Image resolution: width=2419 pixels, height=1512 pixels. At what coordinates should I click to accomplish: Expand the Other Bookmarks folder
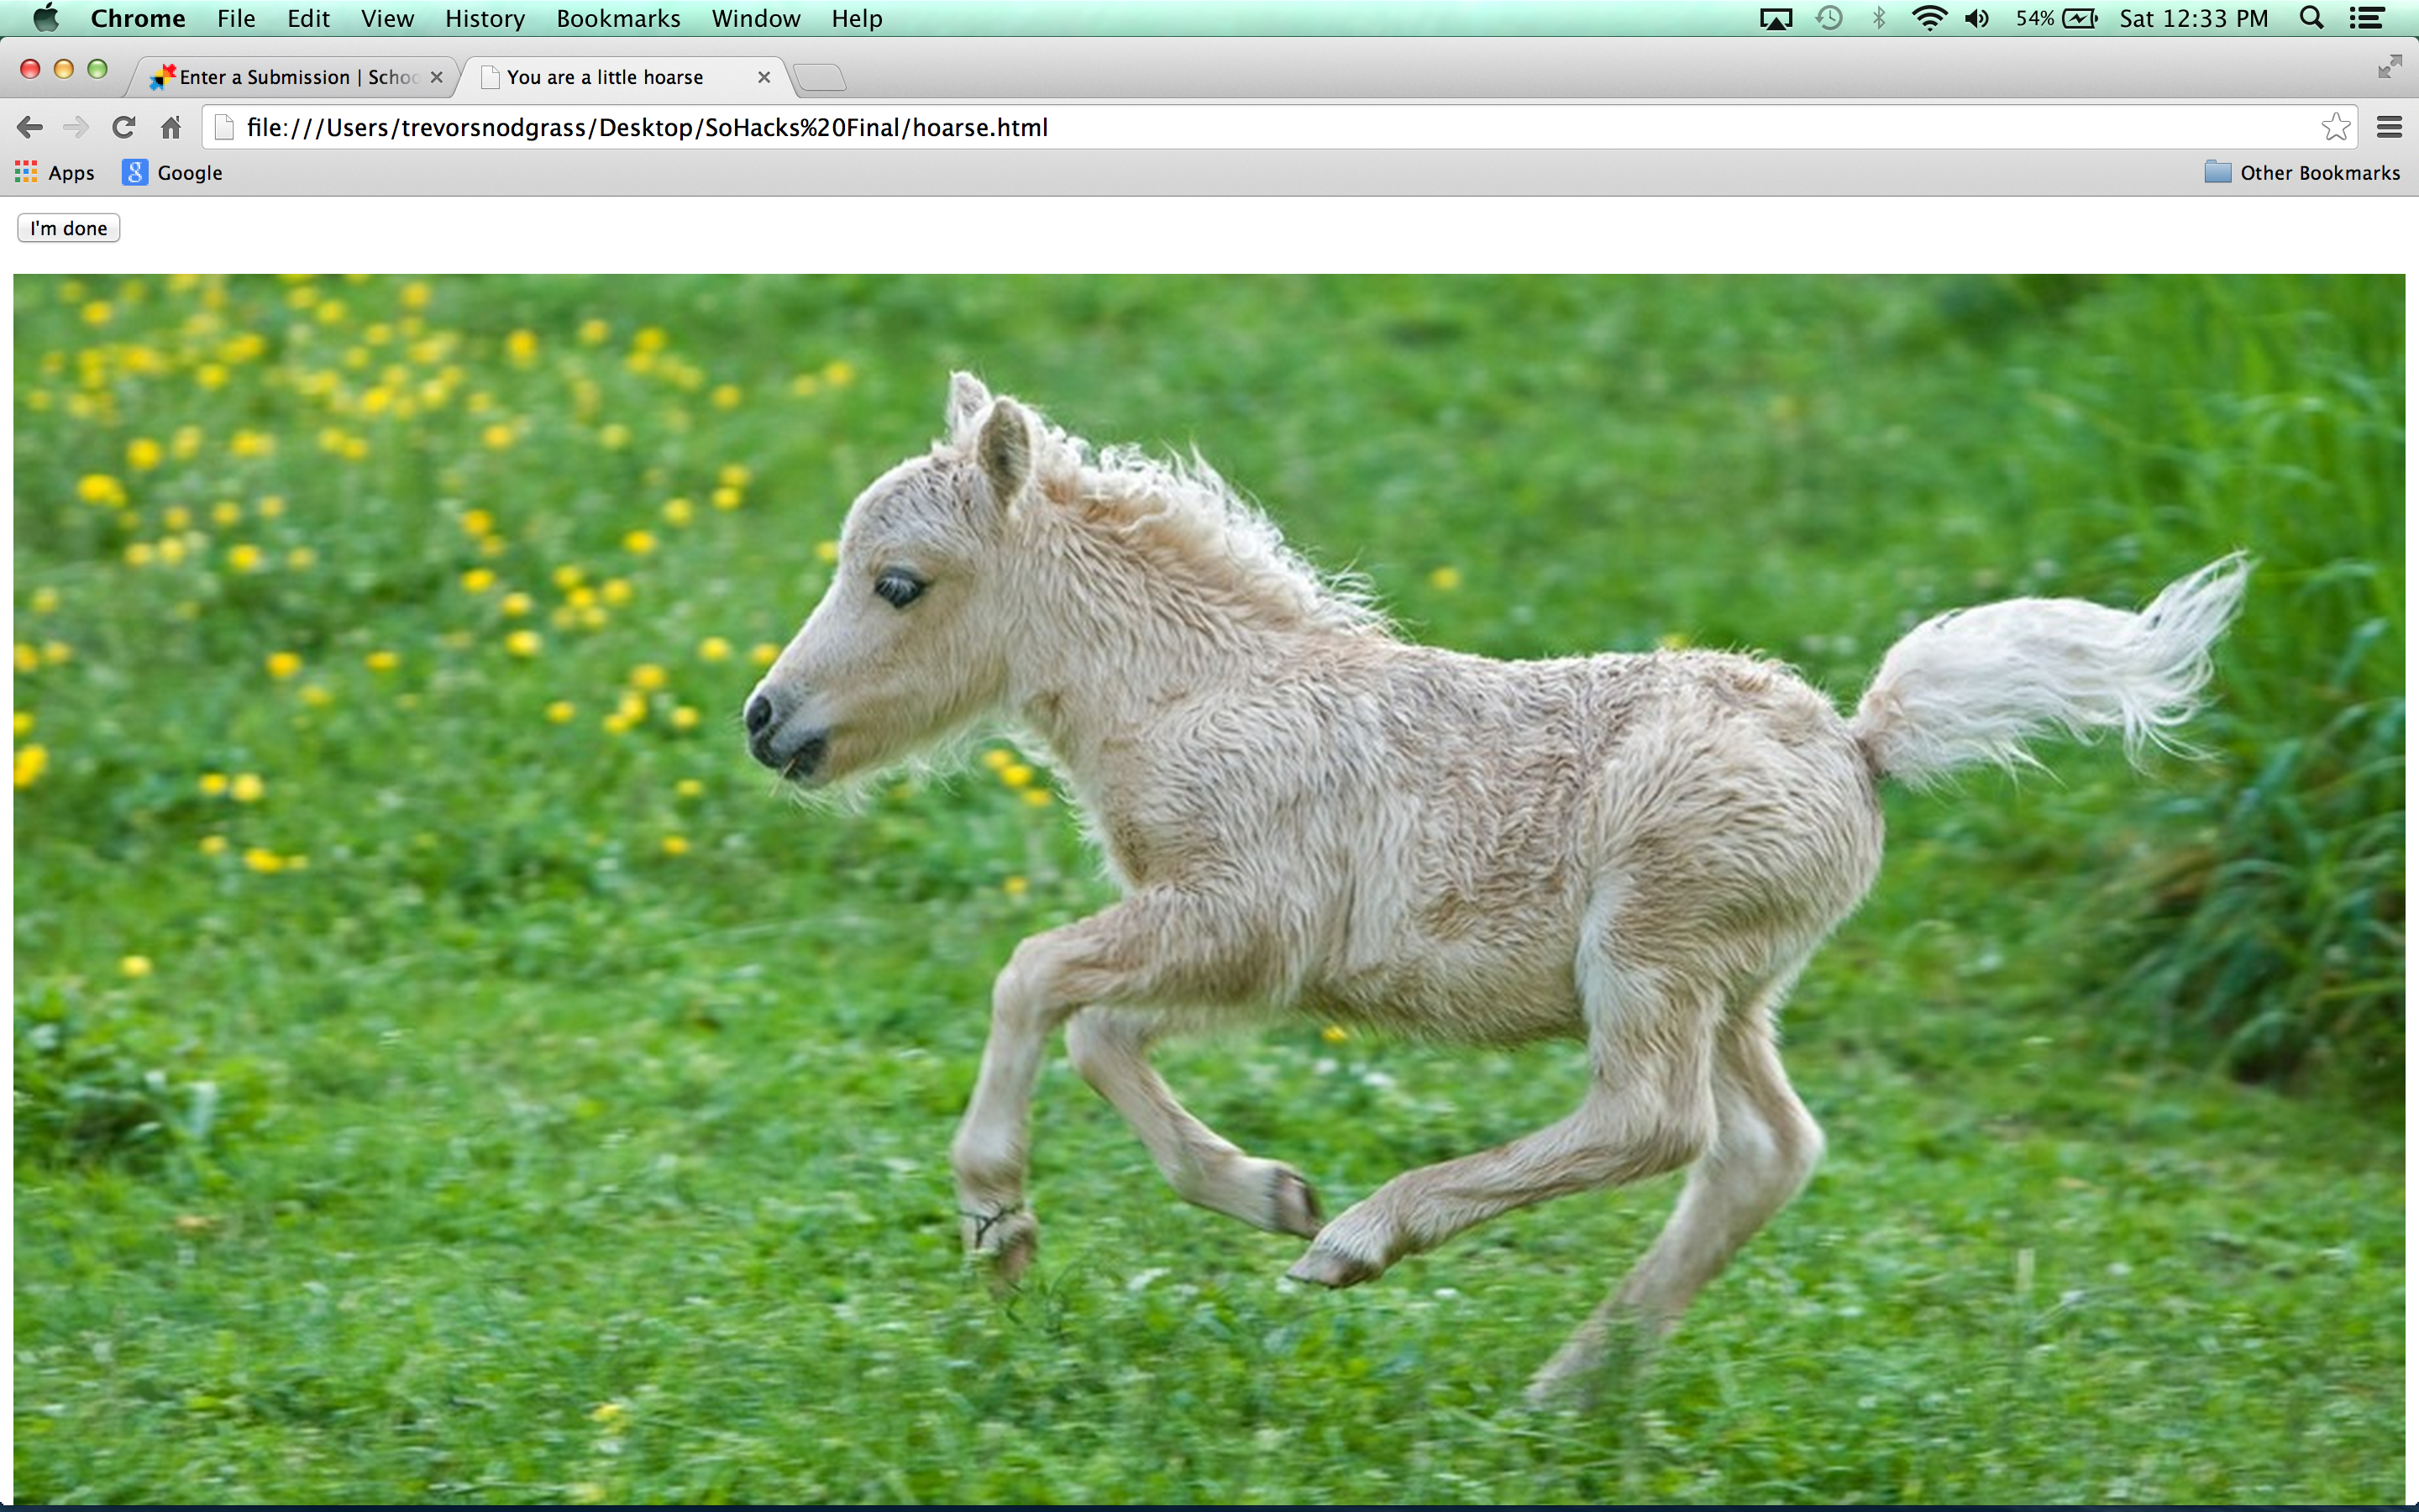[x=2301, y=173]
